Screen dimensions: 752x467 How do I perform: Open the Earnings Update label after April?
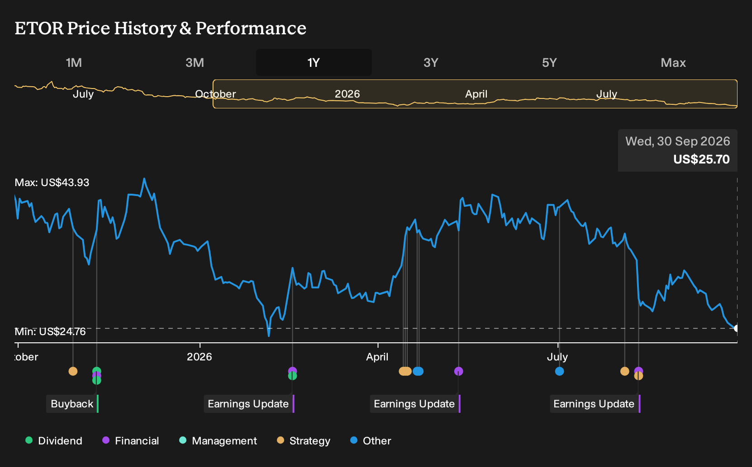click(x=415, y=404)
